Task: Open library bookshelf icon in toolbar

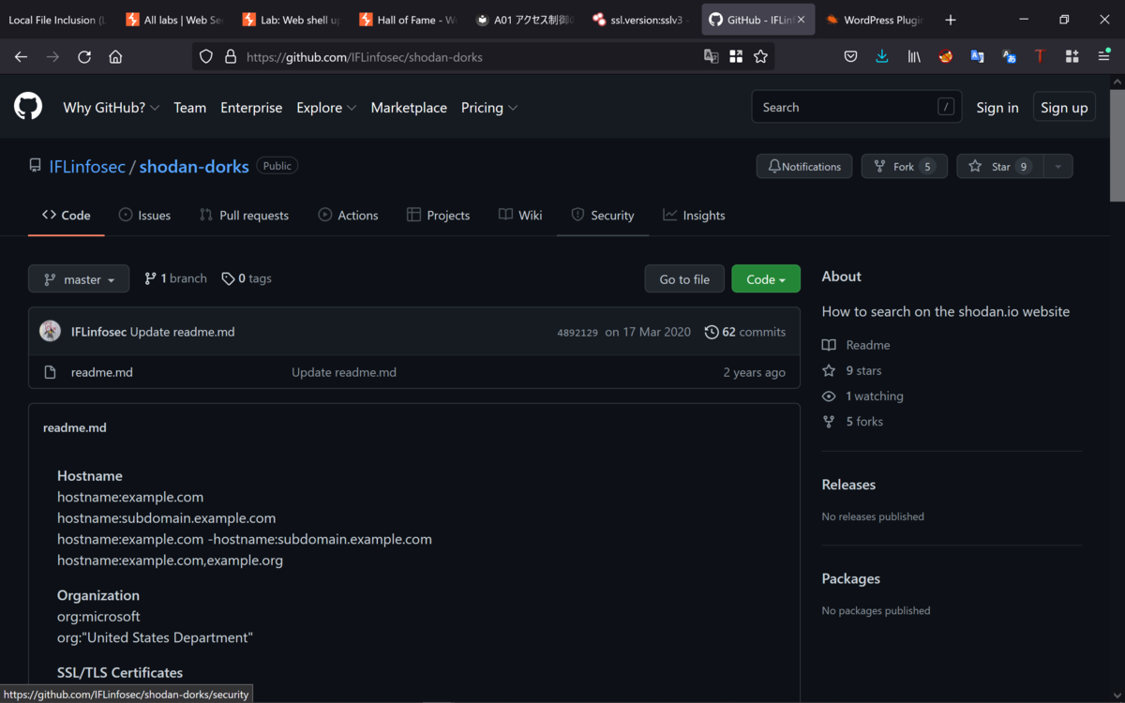Action: click(914, 57)
